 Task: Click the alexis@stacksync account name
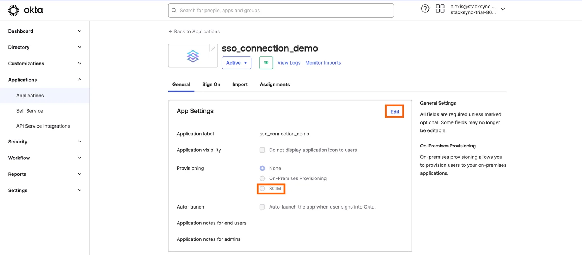(473, 7)
